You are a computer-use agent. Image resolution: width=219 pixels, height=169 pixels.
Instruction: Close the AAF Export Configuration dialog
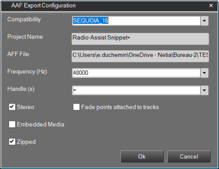click(211, 6)
